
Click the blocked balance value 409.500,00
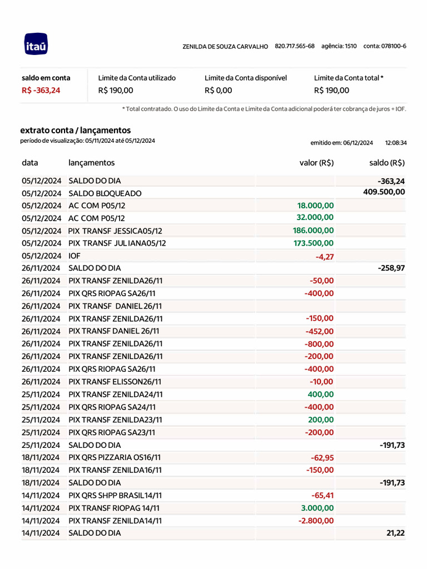[x=384, y=192]
